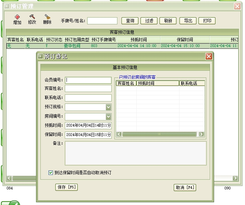Click the hammer Modify (修改) icon

tap(32, 17)
